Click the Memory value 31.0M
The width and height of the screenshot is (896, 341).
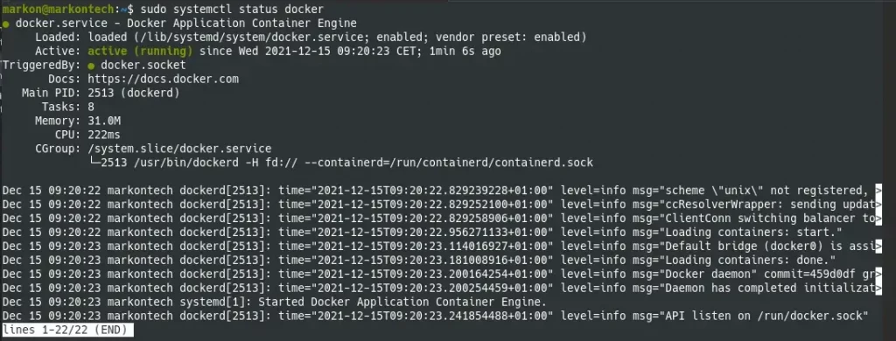tap(104, 121)
